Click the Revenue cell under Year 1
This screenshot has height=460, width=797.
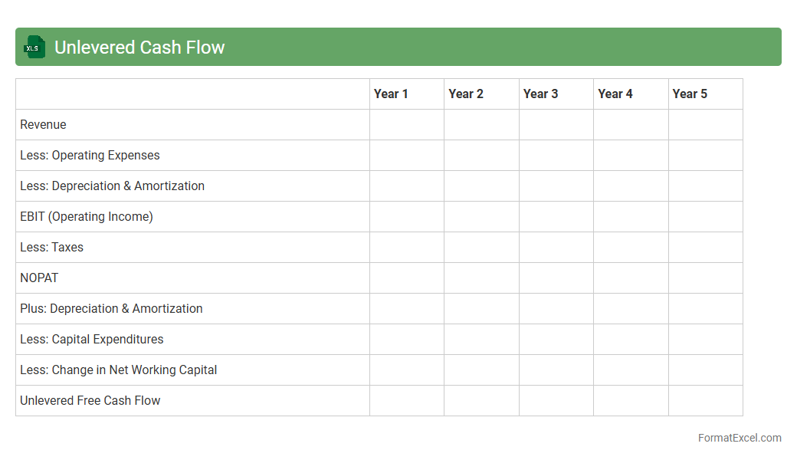(x=406, y=125)
